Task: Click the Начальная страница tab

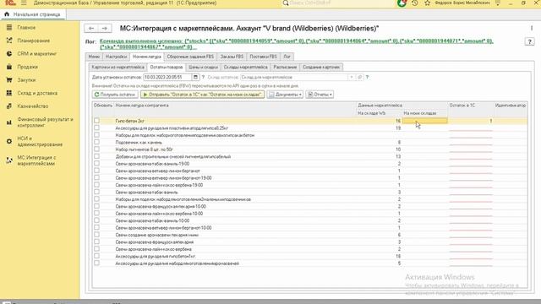Action: point(33,14)
